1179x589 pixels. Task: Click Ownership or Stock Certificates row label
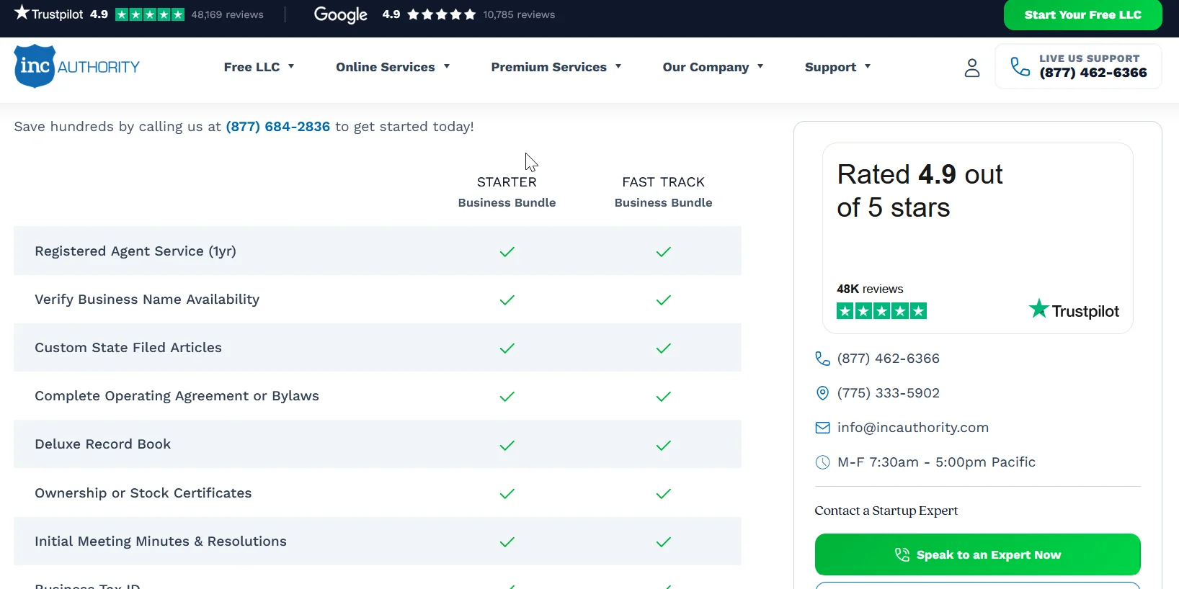[143, 493]
